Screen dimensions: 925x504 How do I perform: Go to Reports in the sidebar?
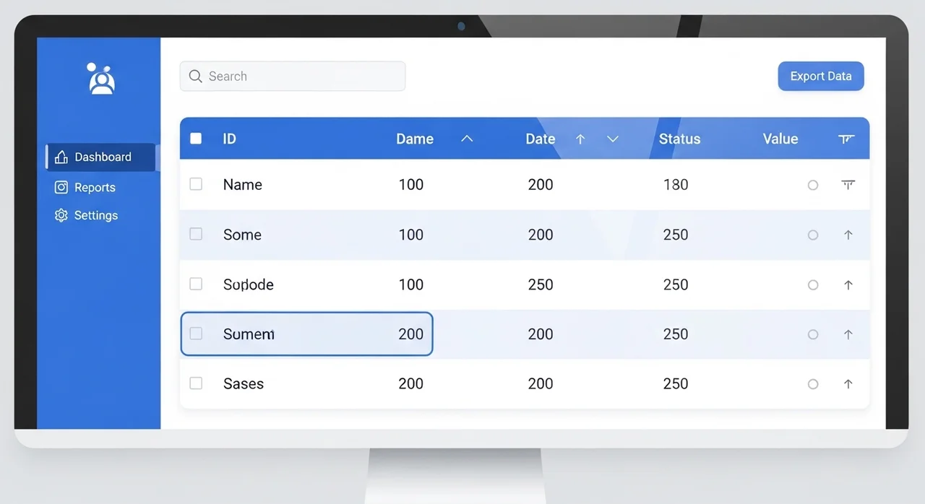click(85, 188)
